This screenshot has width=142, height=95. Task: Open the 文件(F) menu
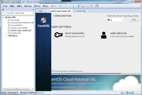click(5, 6)
